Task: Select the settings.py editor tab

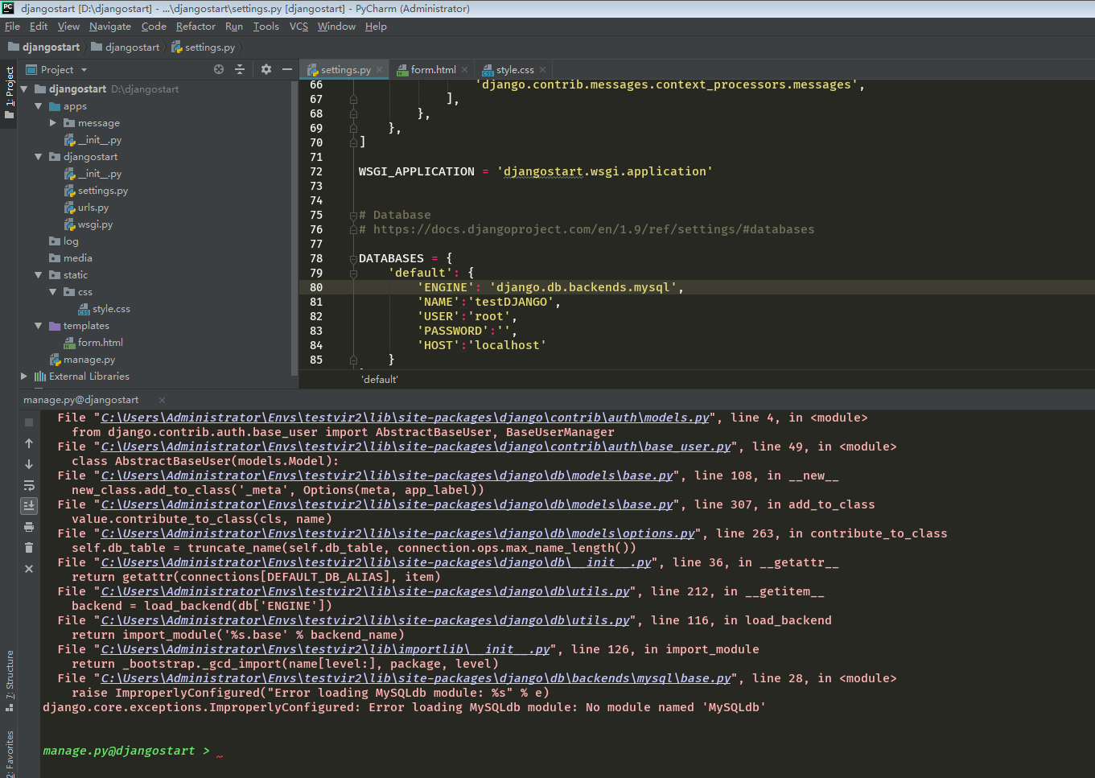Action: point(345,70)
